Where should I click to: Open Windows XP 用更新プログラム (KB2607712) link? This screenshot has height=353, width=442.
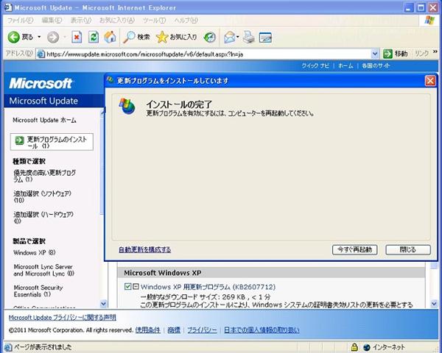pyautogui.click(x=208, y=287)
